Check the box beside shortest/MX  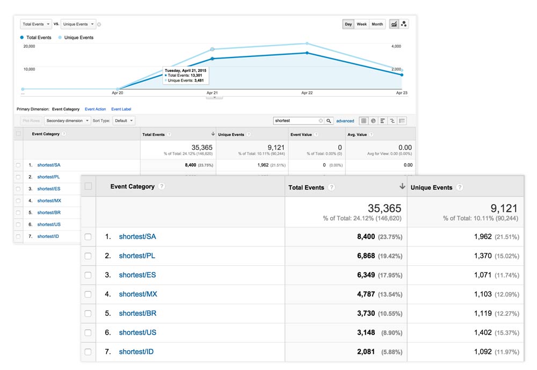click(x=88, y=294)
